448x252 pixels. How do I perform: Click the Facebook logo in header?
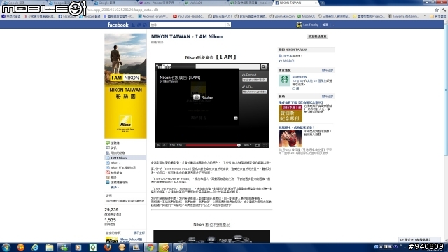click(118, 25)
